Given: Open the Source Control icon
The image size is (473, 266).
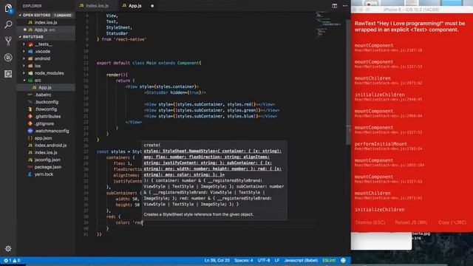Looking at the screenshot, I should pos(8,41).
